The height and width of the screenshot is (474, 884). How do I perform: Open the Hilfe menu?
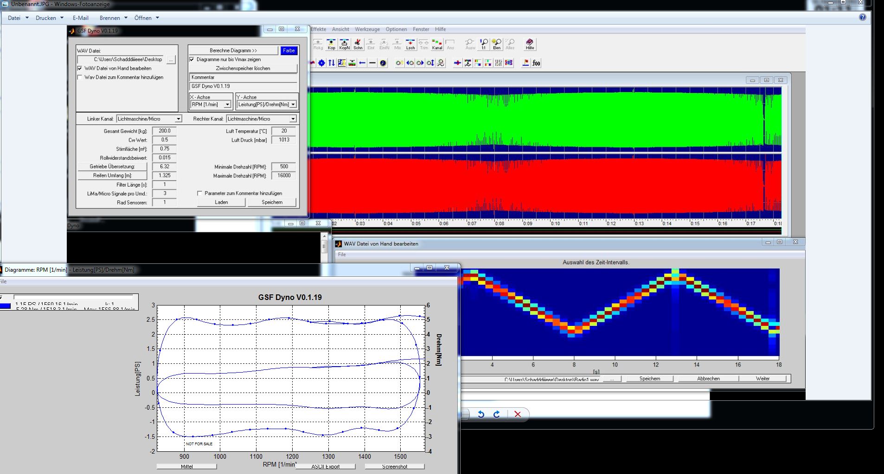(440, 29)
